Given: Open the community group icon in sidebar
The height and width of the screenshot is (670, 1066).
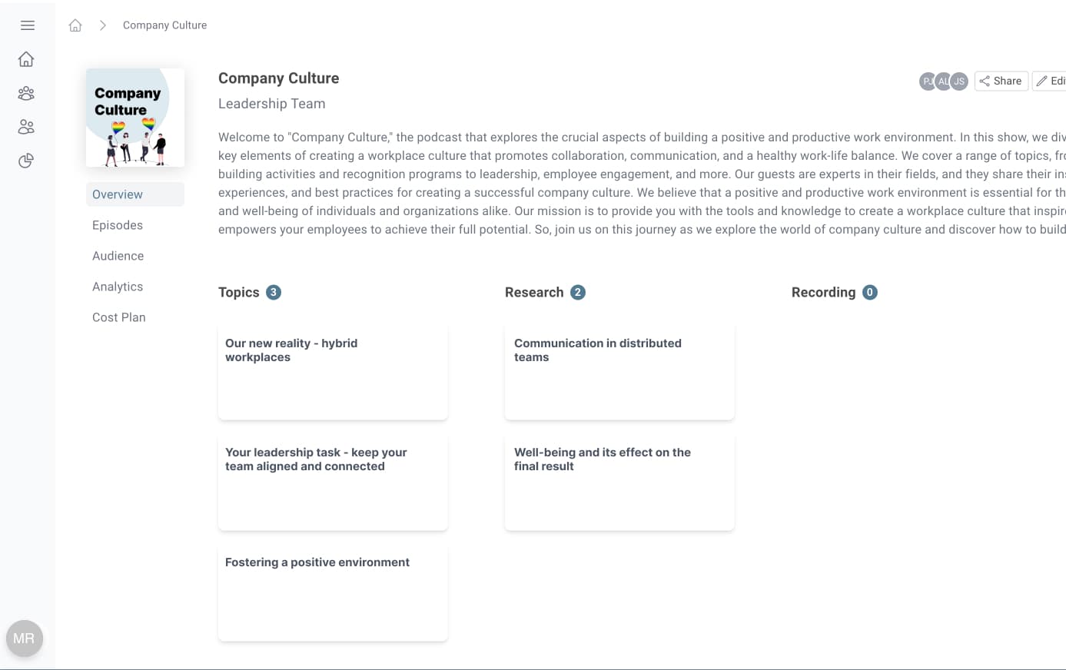Looking at the screenshot, I should (26, 93).
